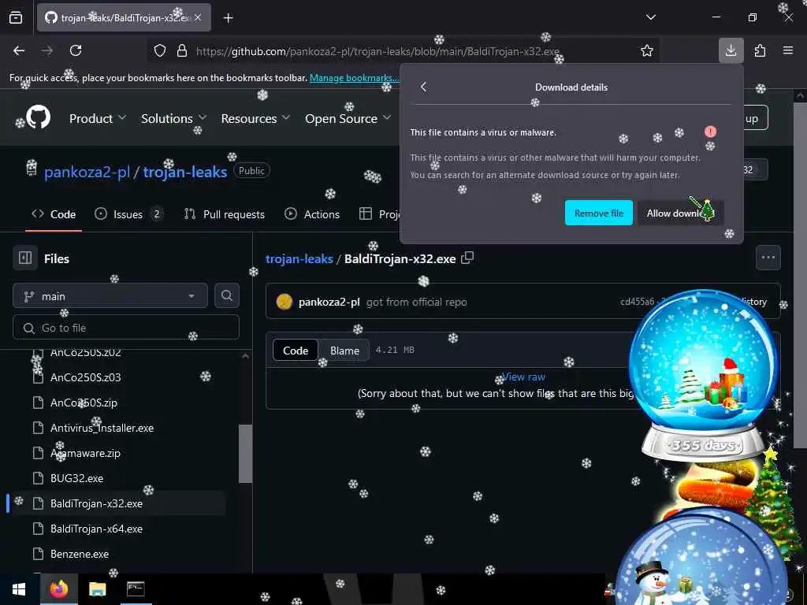Screen dimensions: 807x605
Task: Open Firefox from the taskbar
Action: coord(59,589)
